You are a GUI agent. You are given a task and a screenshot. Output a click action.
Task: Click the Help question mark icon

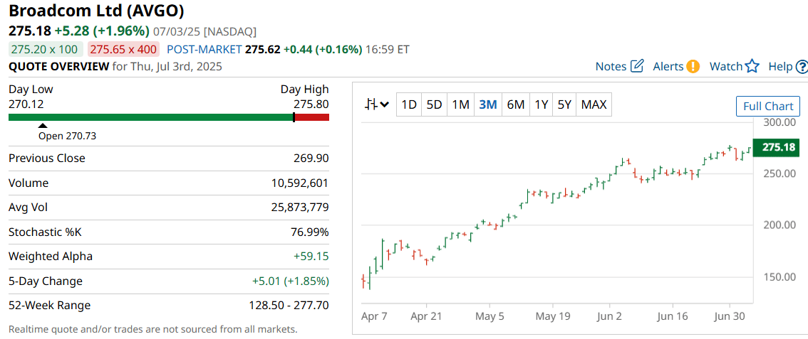click(x=802, y=66)
